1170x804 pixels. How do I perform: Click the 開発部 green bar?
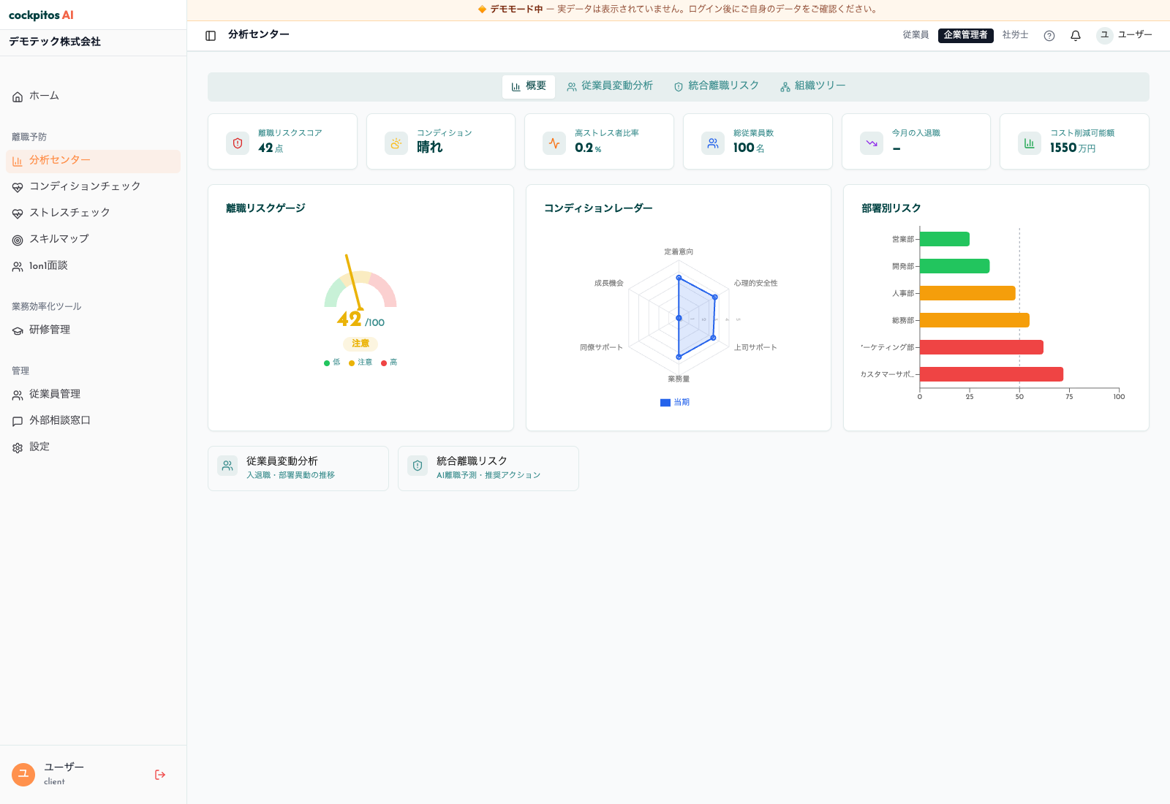955,266
